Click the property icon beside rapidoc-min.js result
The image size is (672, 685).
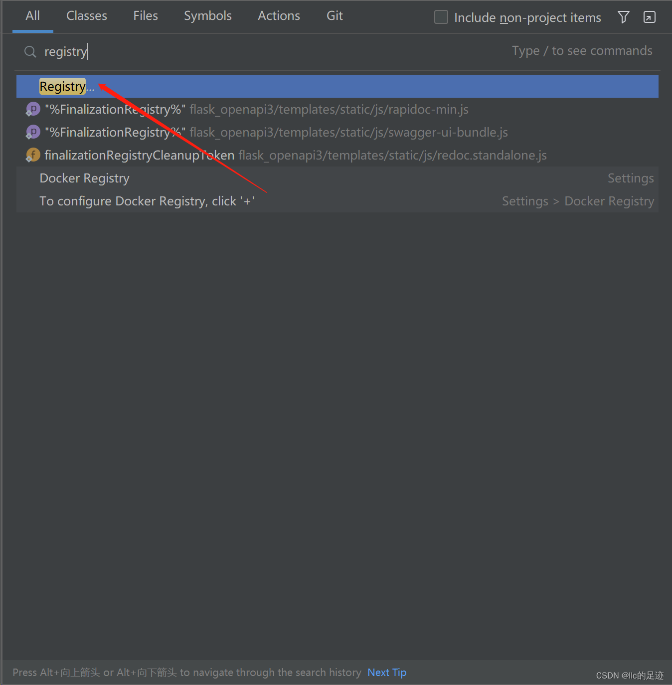click(32, 109)
